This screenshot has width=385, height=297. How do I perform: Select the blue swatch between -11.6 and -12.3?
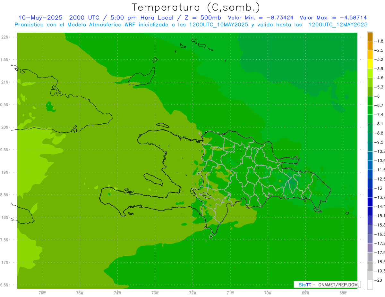pyautogui.click(x=370, y=174)
